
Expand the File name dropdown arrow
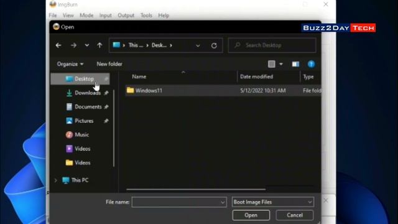(223, 202)
